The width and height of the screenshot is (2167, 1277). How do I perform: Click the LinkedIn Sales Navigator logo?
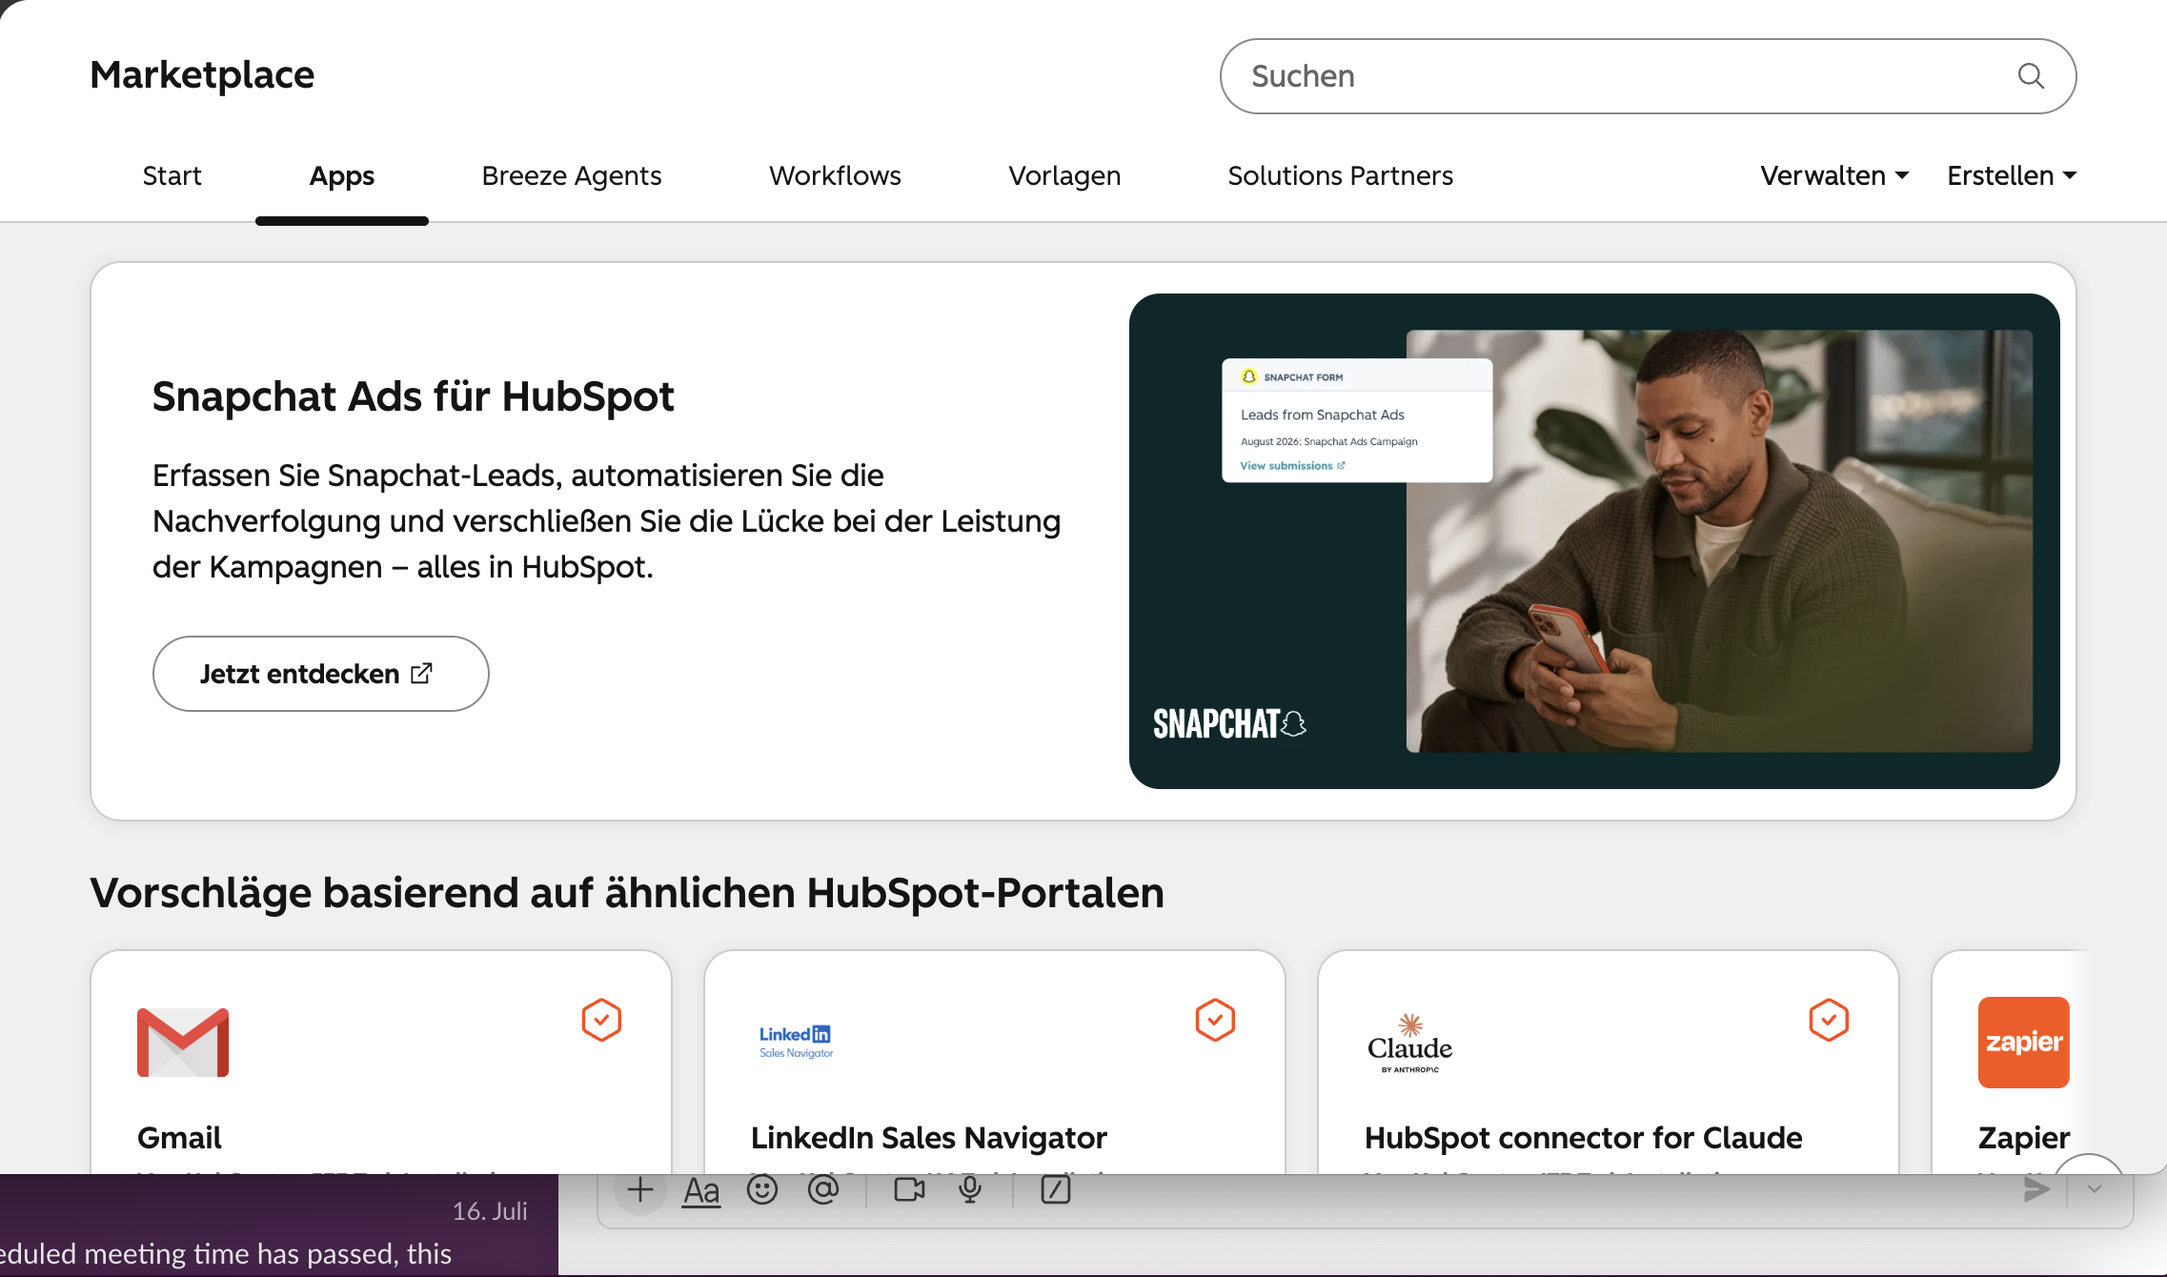click(796, 1043)
